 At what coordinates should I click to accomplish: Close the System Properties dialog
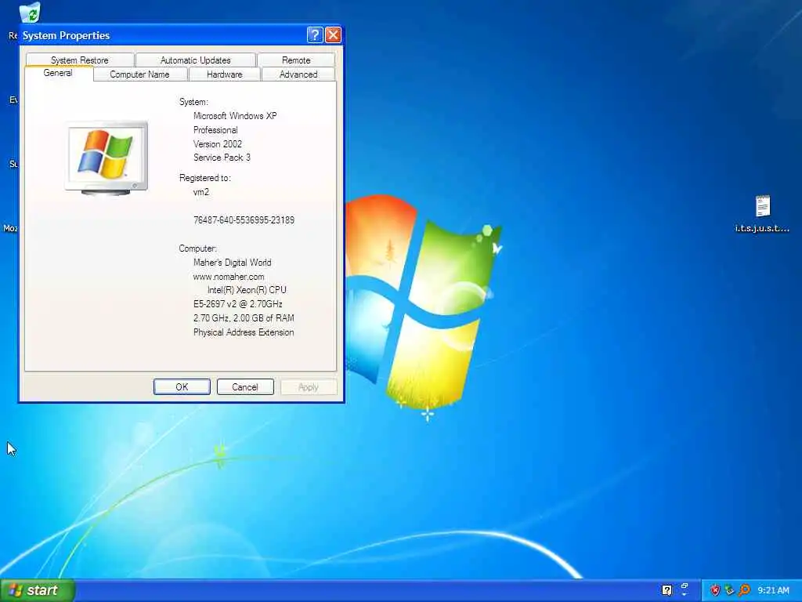333,34
